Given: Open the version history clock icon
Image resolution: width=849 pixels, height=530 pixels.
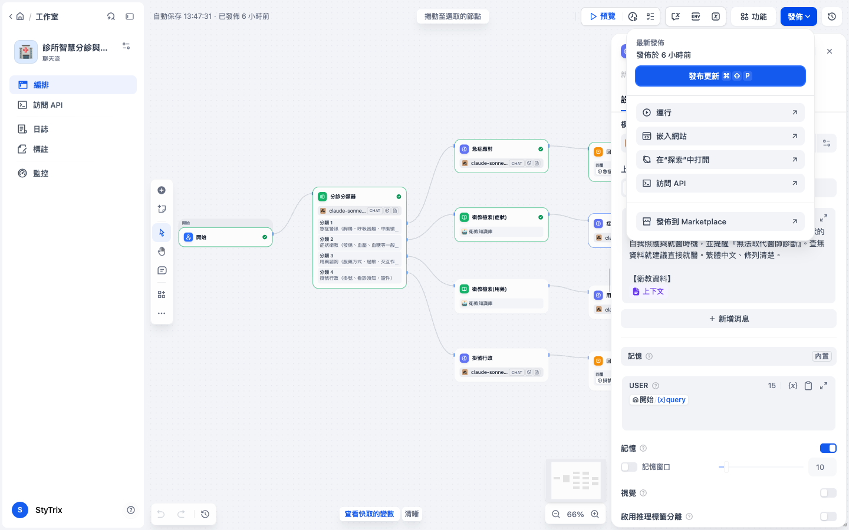Looking at the screenshot, I should click(x=832, y=16).
